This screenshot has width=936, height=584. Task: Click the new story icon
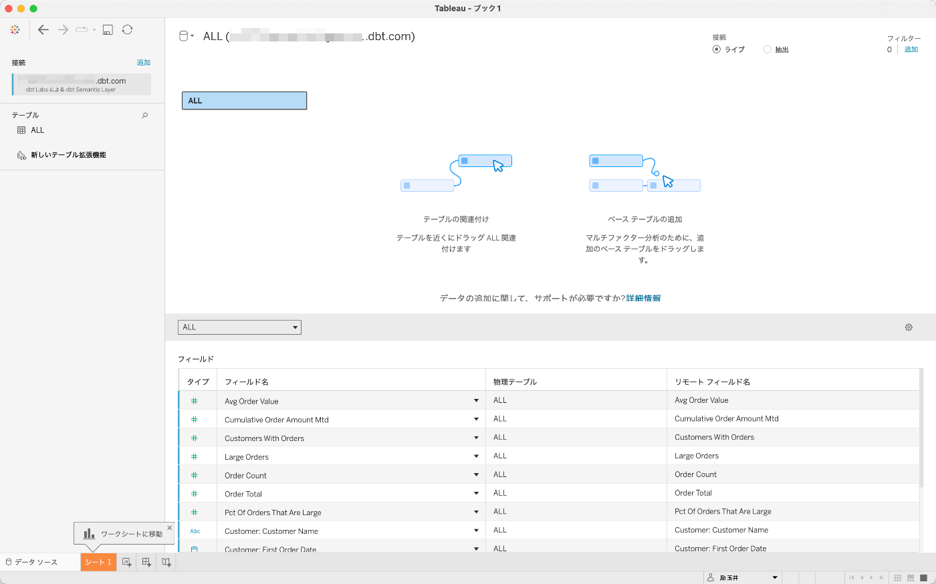click(x=166, y=562)
